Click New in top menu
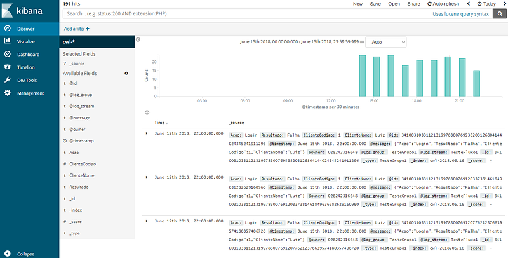 (358, 4)
